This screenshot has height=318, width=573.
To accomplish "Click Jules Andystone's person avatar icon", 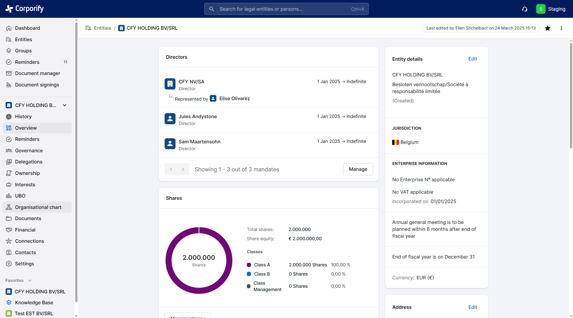I will tap(170, 119).
